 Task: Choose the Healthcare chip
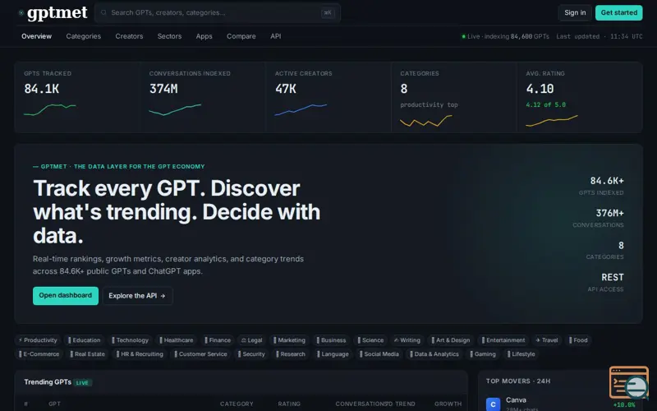click(176, 340)
